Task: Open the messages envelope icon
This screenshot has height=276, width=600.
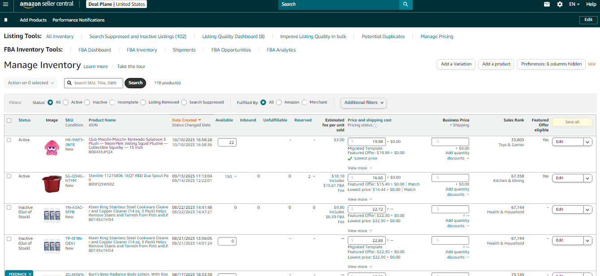Action: [x=547, y=4]
